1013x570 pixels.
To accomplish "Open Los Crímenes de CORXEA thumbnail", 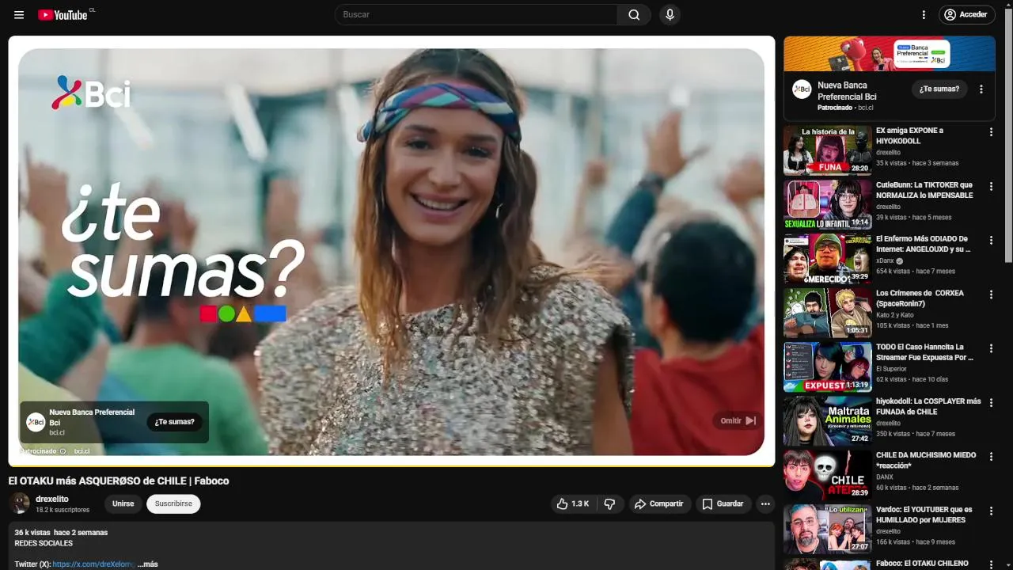I will [x=827, y=313].
